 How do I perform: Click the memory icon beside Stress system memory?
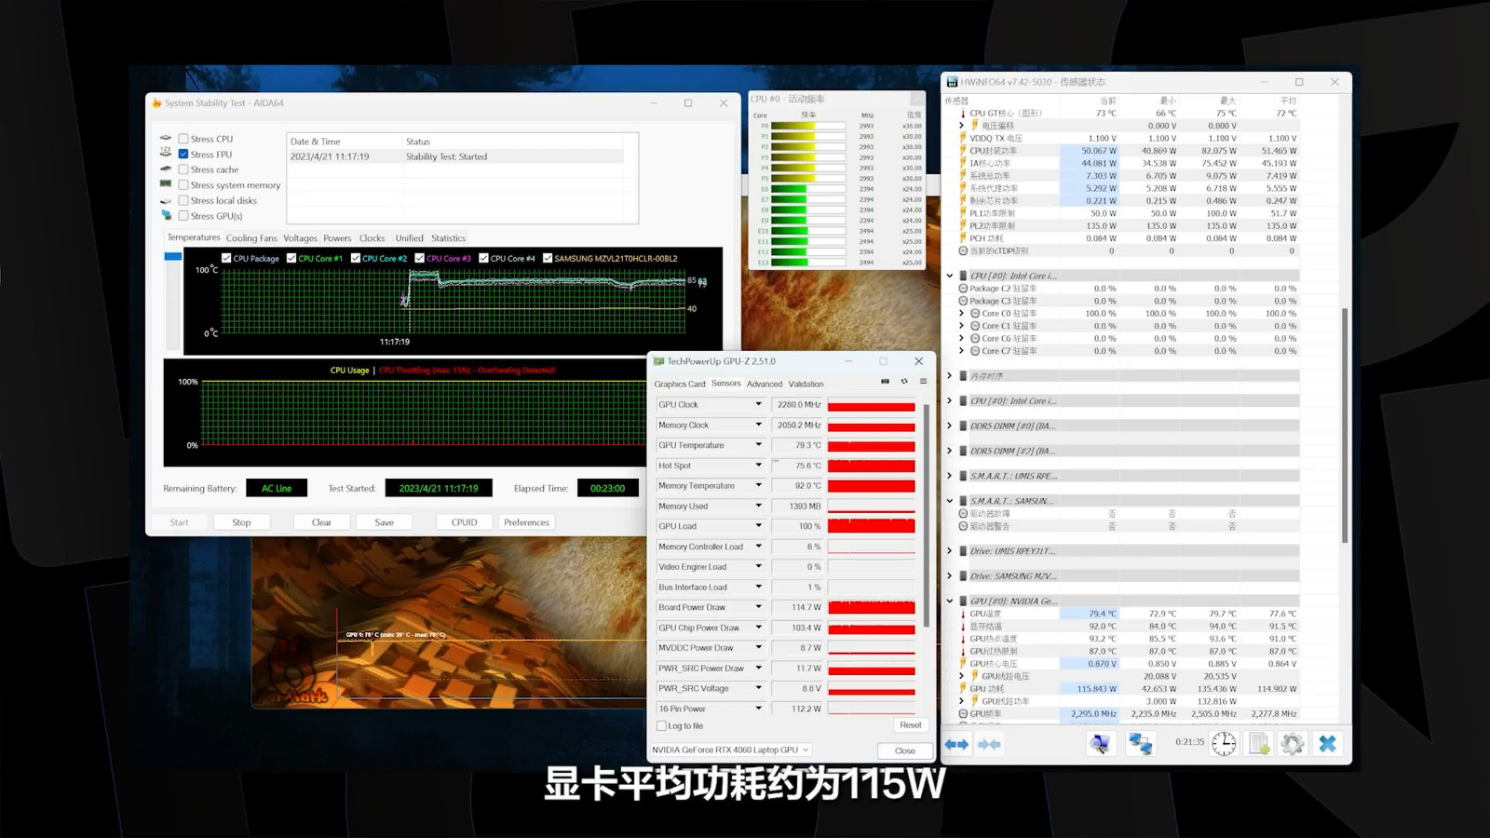click(x=166, y=184)
